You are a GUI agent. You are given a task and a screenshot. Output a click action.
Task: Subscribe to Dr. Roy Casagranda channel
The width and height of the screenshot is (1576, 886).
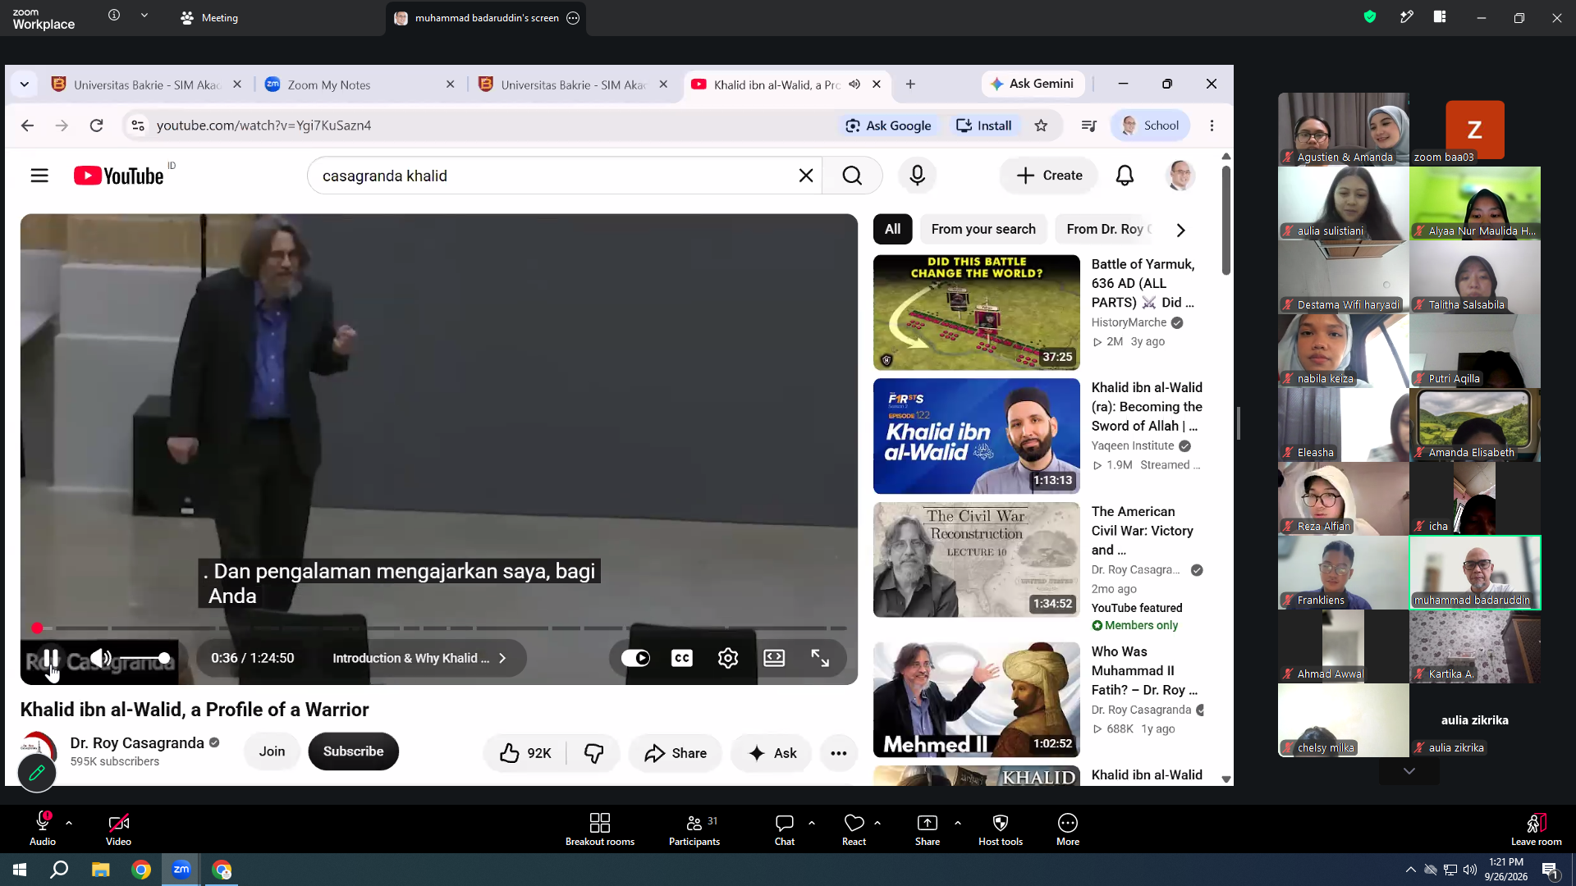[353, 751]
